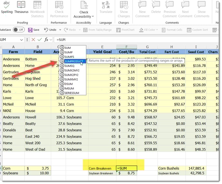Choose SUMPRODUCT in the function list

click(73, 61)
